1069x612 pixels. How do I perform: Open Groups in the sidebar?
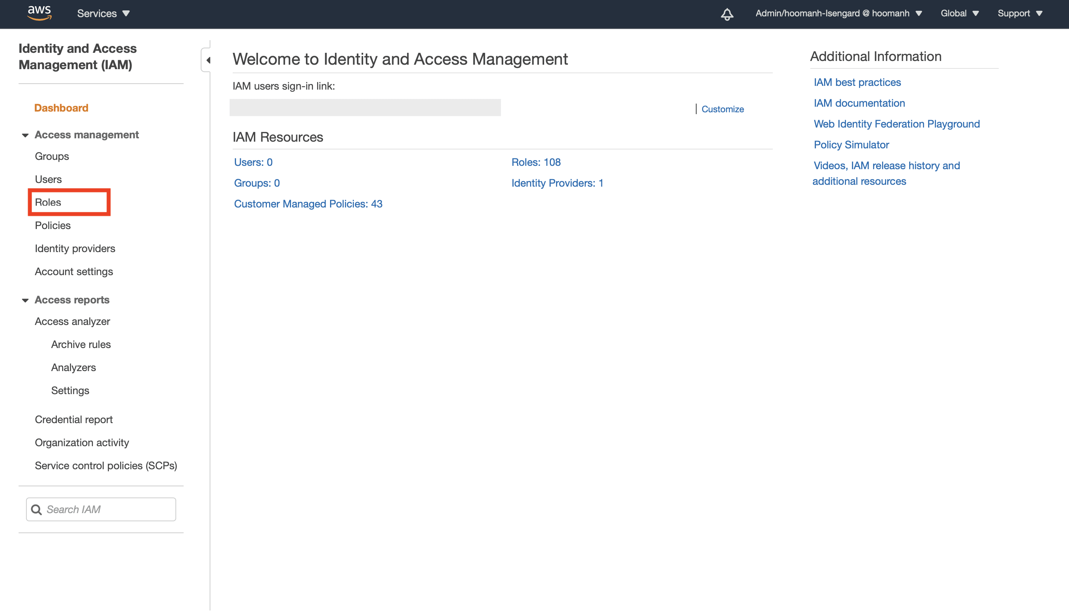52,157
